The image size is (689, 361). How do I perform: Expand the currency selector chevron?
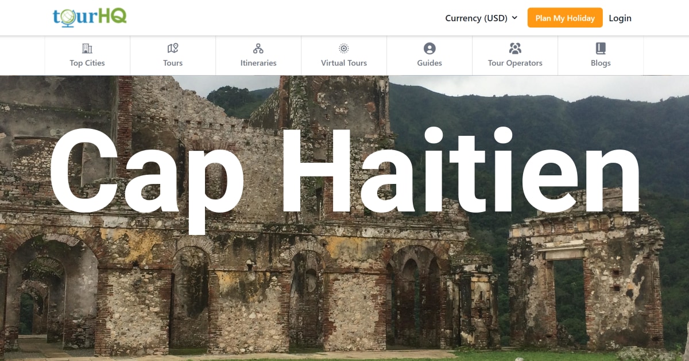[516, 18]
